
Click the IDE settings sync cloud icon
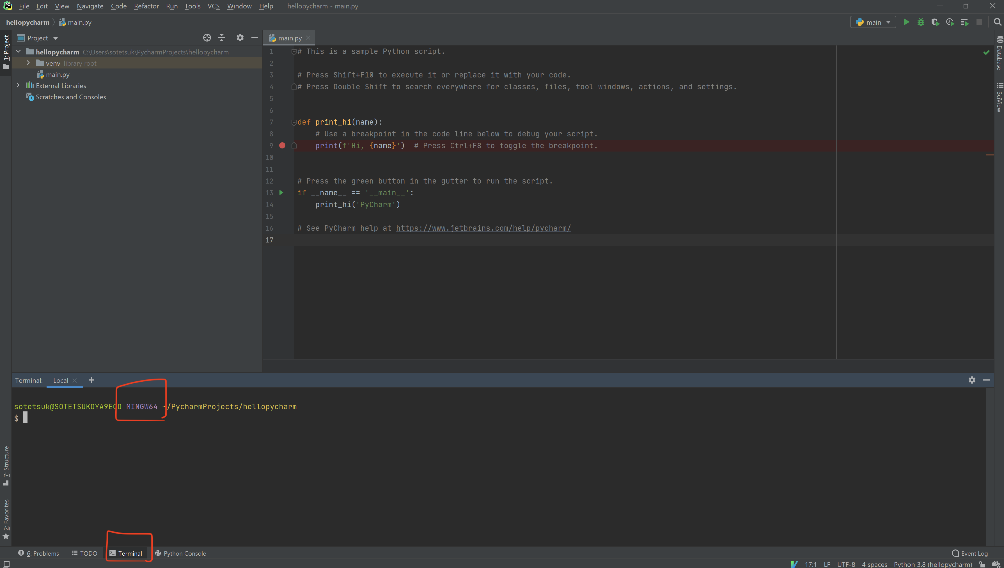(996, 564)
